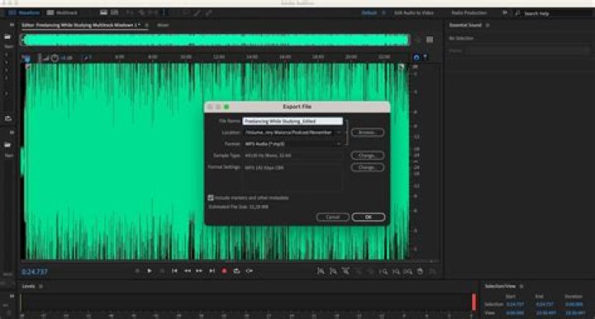Click the Zoom In Time icon
Image resolution: width=595 pixels, height=319 pixels.
[345, 271]
